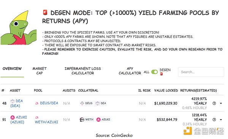Open the APY Calculator tab
Image resolution: width=228 pixels, height=139 pixels.
point(130,71)
